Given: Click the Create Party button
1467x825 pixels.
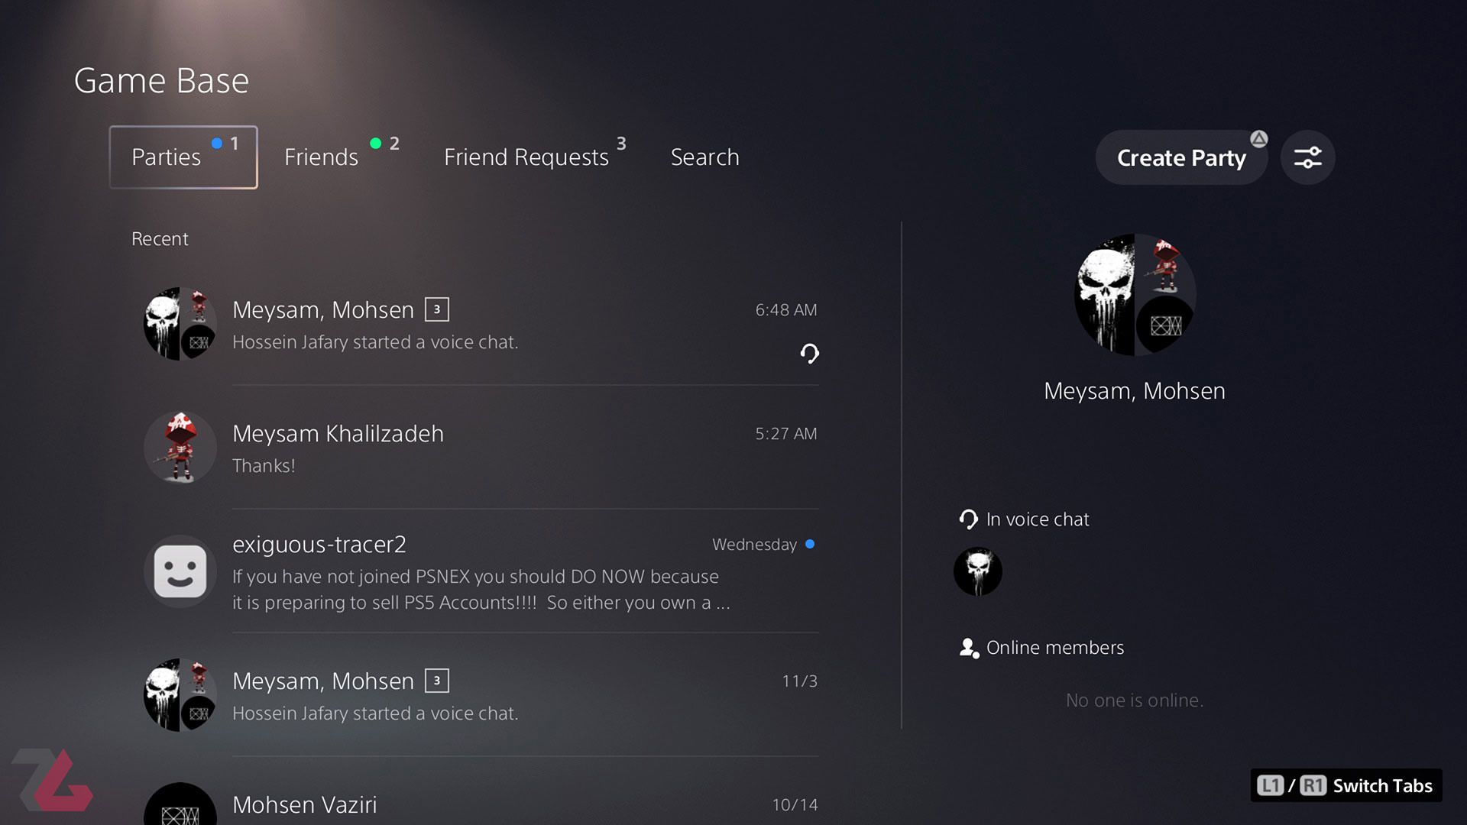Looking at the screenshot, I should 1181,157.
